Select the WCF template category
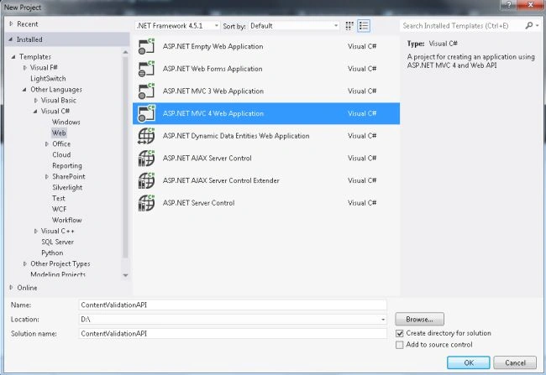 coord(59,209)
